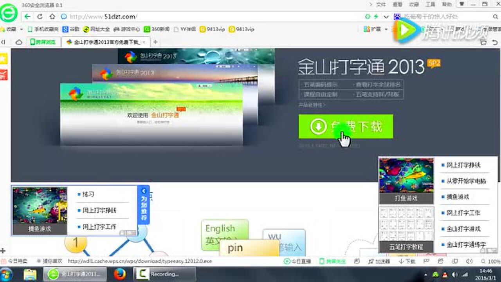
Task: Open the 金山打字游戏 link
Action: point(463,229)
